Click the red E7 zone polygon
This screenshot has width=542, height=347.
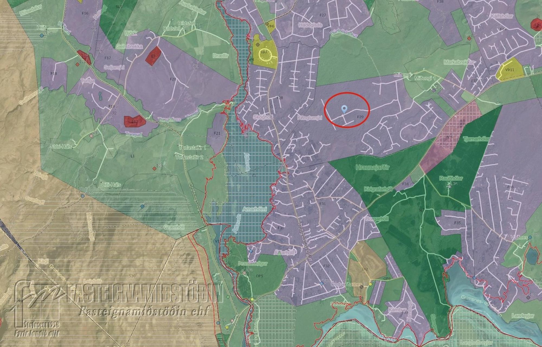pos(153,56)
